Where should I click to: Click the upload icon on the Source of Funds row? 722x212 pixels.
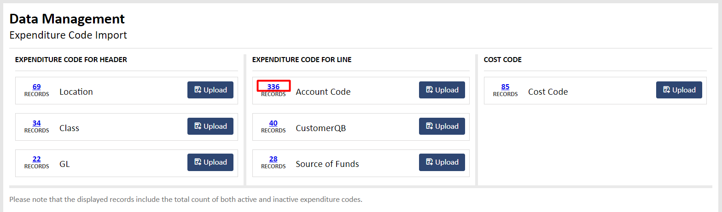(x=429, y=162)
